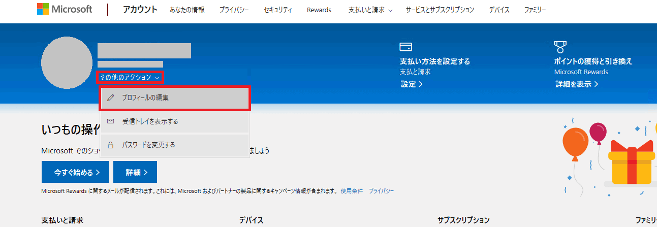Open the アカウント home link

click(x=140, y=10)
